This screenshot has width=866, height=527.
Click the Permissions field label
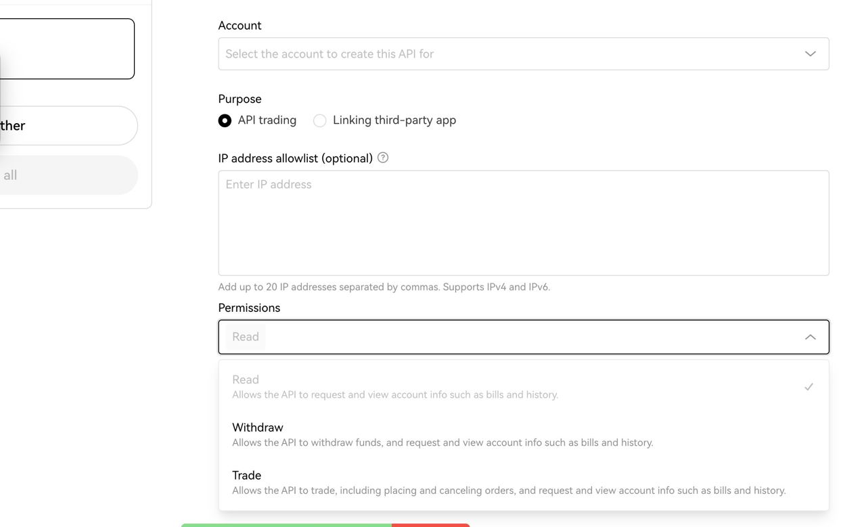pos(249,308)
